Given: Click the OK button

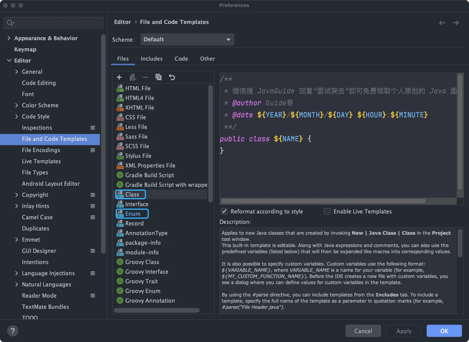Looking at the screenshot, I should point(444,331).
